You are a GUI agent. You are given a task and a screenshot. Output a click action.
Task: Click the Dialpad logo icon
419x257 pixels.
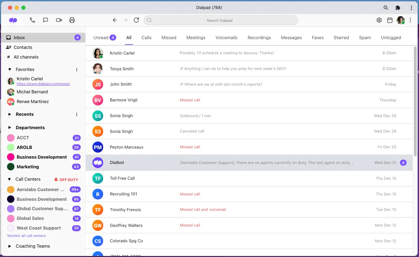[x=13, y=20]
